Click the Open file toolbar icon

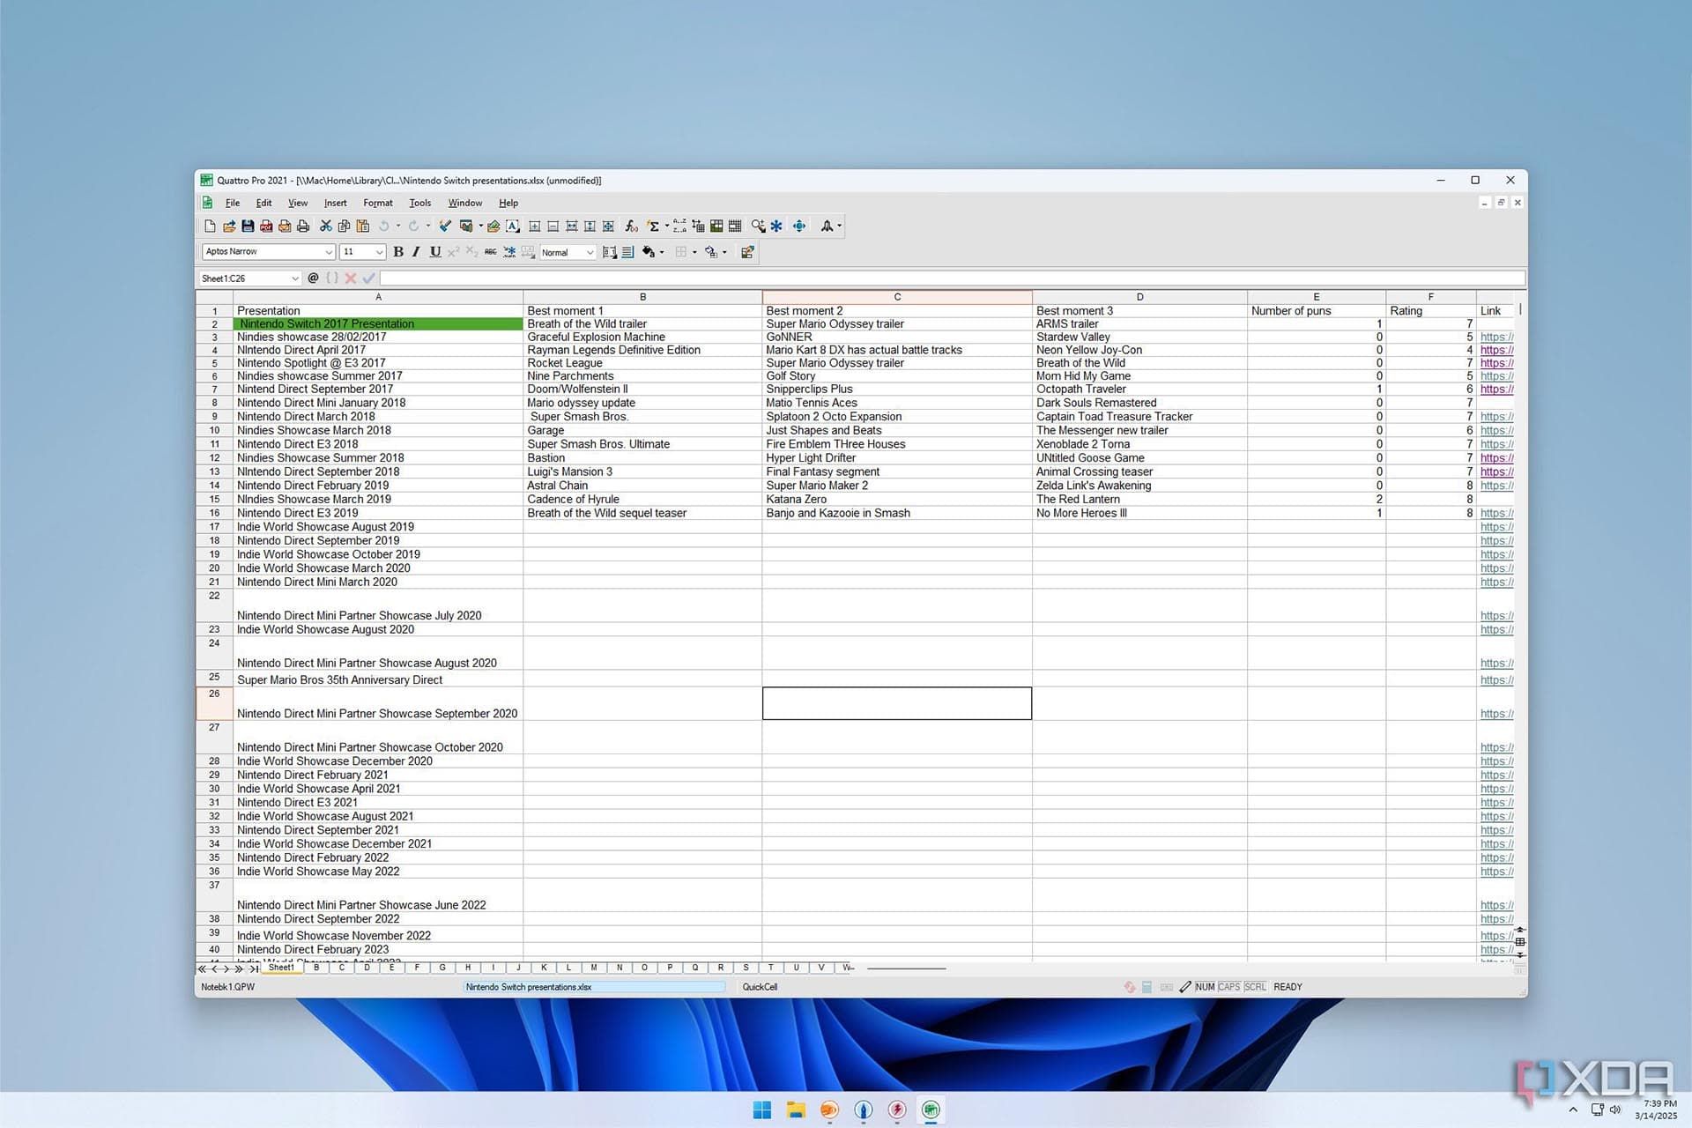coord(229,226)
